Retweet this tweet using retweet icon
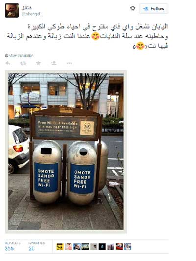This screenshot has height=261, width=196. click(x=23, y=63)
